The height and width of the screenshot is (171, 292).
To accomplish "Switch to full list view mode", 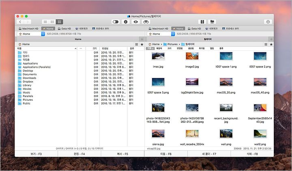I will click(x=45, y=22).
